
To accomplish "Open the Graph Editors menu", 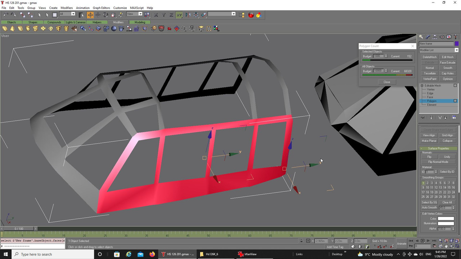I will point(101,8).
